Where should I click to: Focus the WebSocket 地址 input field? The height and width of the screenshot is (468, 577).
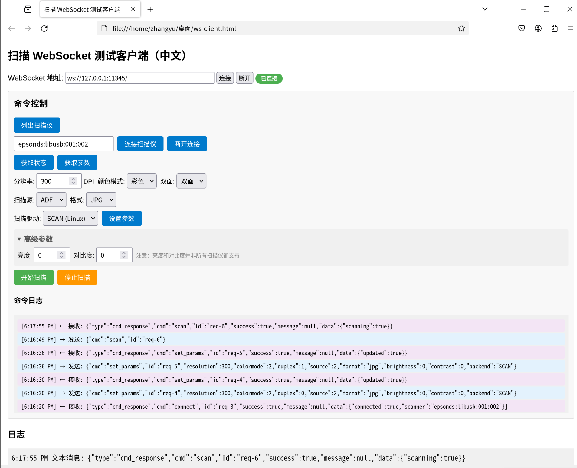tap(140, 78)
